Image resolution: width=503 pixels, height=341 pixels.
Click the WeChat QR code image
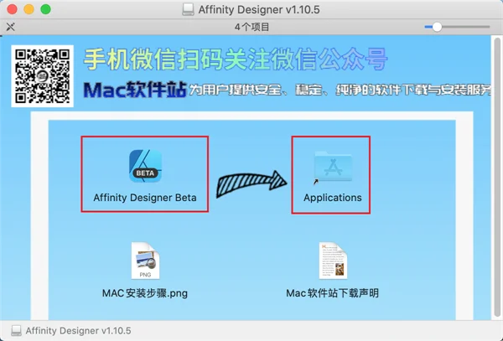click(x=43, y=76)
